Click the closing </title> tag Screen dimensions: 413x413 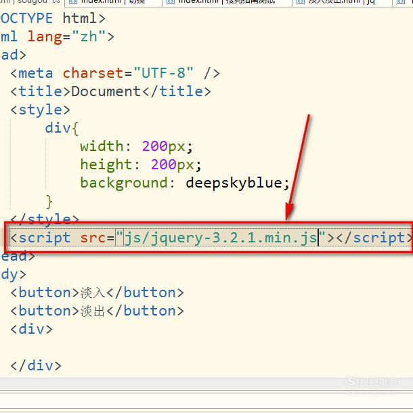[x=177, y=91]
